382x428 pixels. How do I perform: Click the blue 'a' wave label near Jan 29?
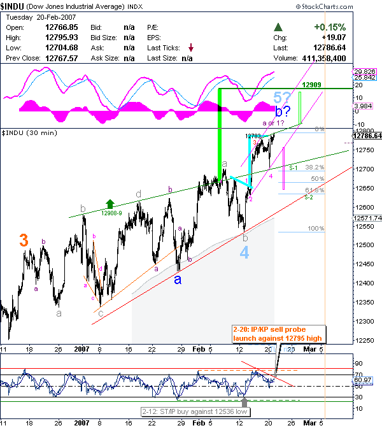(178, 279)
